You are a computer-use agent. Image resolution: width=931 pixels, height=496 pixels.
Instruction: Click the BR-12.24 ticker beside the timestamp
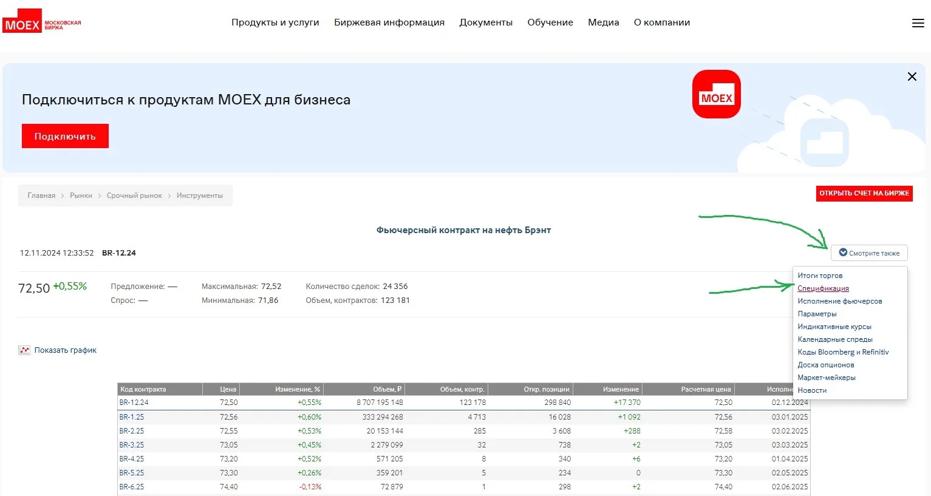(119, 253)
